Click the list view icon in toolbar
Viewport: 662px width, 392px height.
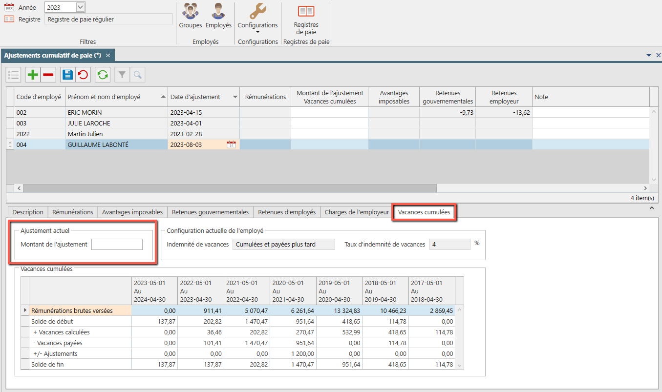click(13, 75)
